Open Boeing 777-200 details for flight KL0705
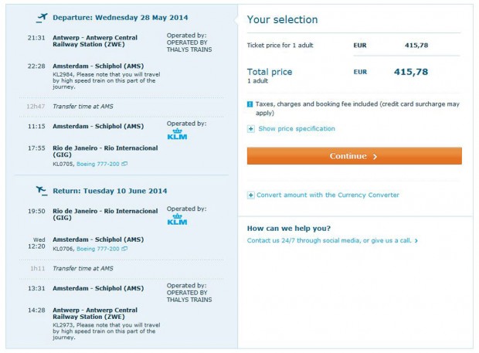This screenshot has height=353, width=479. click(x=98, y=165)
